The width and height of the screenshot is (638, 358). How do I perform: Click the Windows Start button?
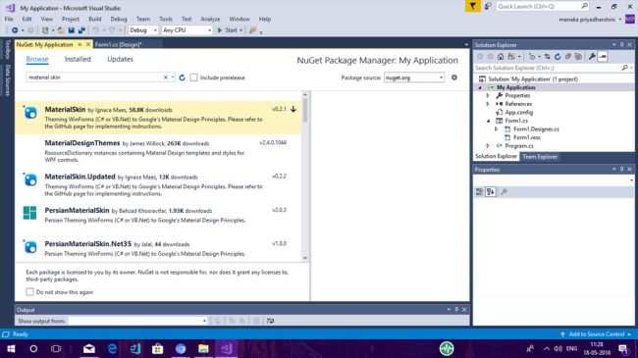point(11,348)
